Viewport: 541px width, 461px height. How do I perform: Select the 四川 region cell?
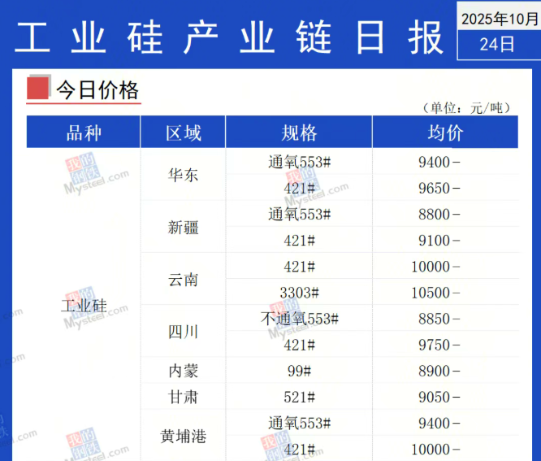(x=184, y=332)
